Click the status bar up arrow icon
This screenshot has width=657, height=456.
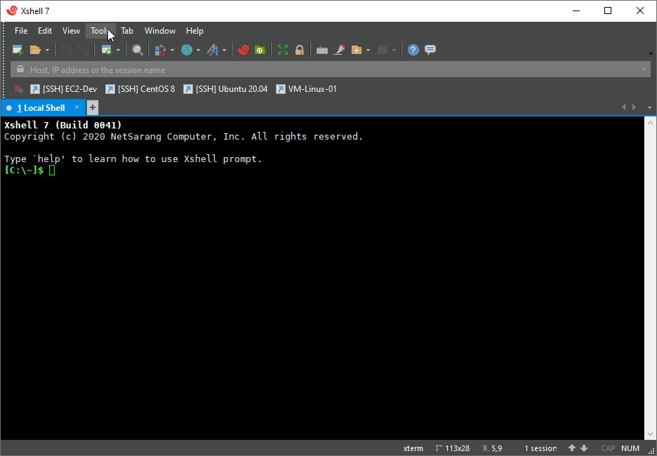coord(572,448)
